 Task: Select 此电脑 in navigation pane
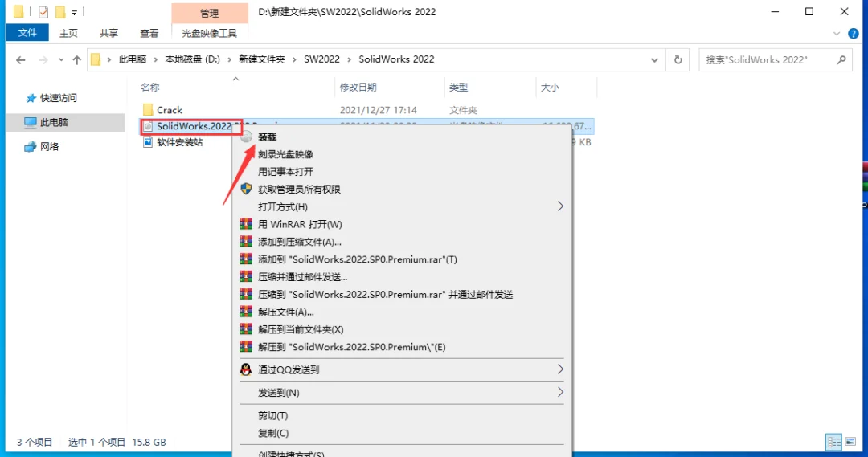click(x=54, y=122)
